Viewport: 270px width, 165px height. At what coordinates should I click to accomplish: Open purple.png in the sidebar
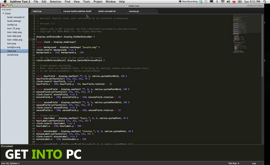coord(13,55)
